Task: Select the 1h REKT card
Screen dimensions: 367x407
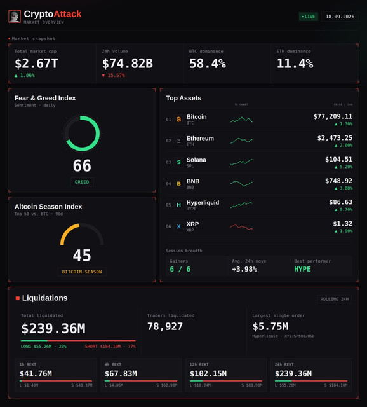Action: (56, 375)
